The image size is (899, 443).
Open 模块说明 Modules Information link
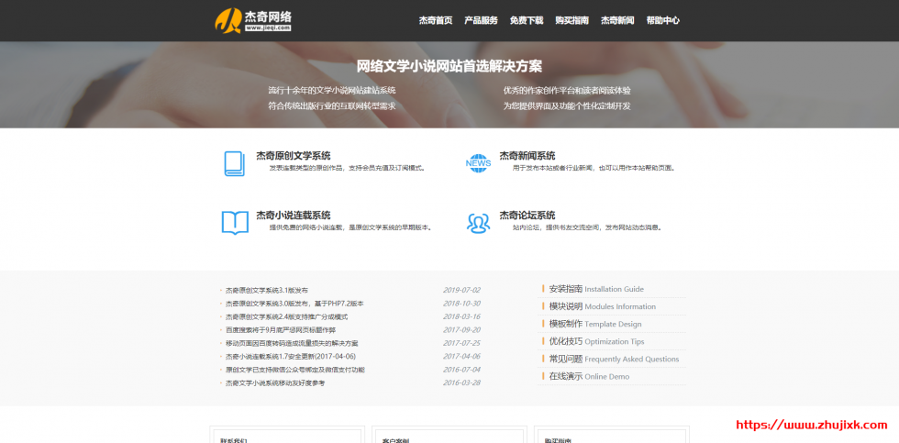(x=602, y=306)
